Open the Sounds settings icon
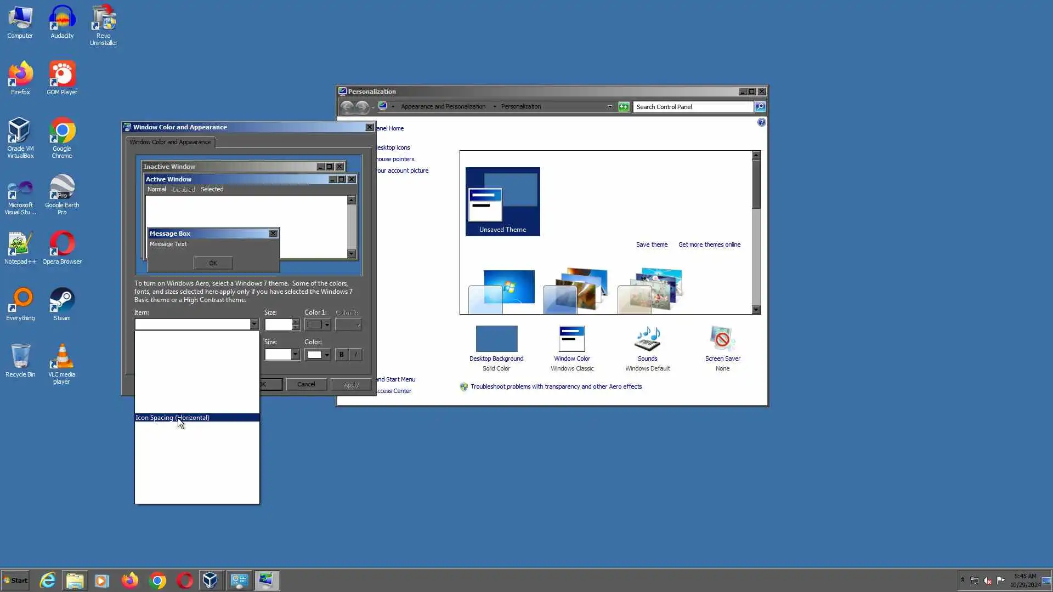1053x592 pixels. [x=647, y=339]
